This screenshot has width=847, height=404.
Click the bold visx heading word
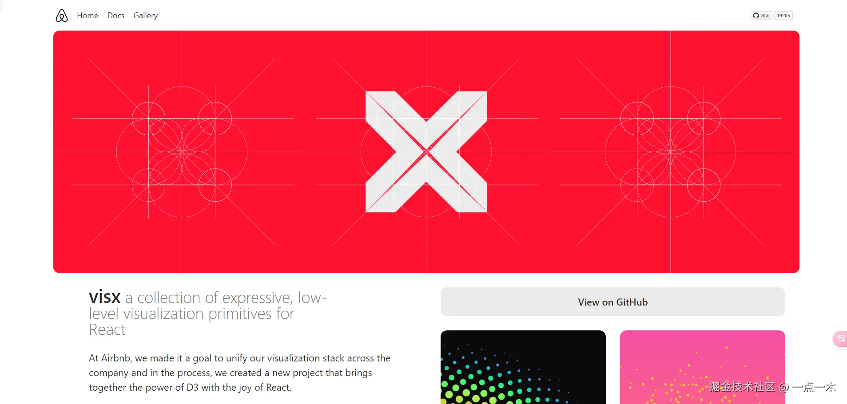[x=105, y=297]
